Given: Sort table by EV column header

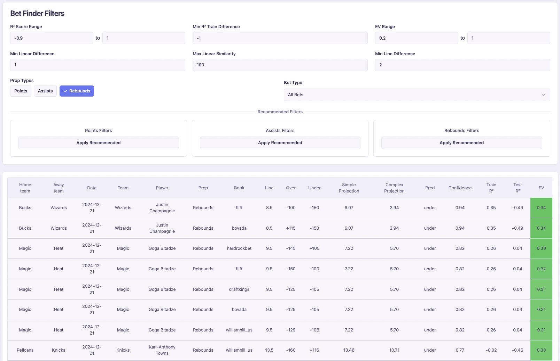Looking at the screenshot, I should click(541, 188).
